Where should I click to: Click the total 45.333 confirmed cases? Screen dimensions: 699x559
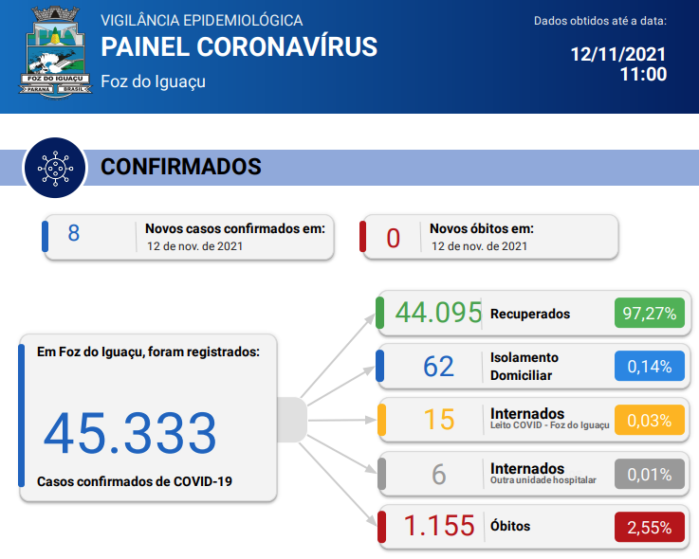click(x=130, y=433)
